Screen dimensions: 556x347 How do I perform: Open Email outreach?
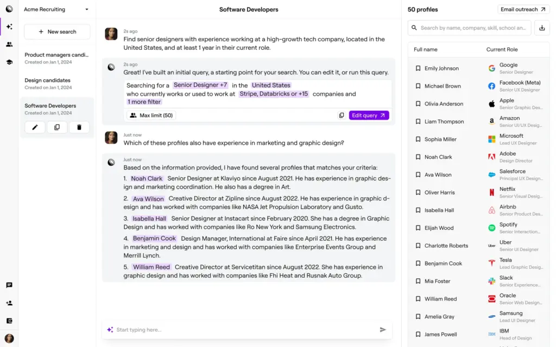[523, 10]
